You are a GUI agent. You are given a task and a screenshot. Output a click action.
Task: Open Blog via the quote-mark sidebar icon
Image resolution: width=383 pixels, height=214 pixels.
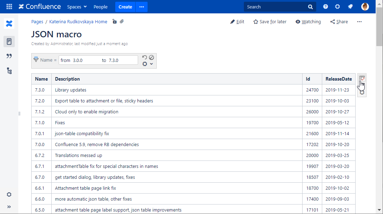[9, 56]
